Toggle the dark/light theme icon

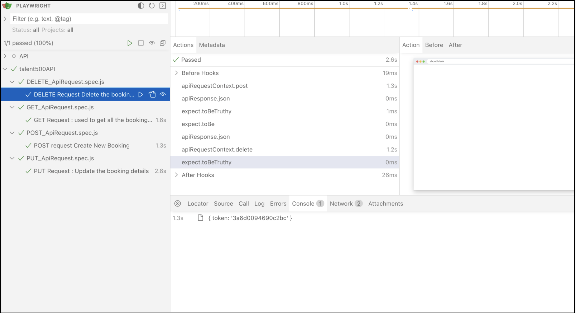click(x=141, y=6)
